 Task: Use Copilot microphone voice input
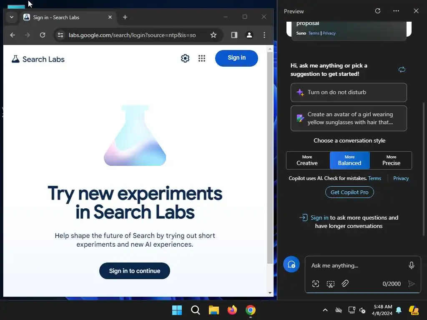tap(412, 265)
